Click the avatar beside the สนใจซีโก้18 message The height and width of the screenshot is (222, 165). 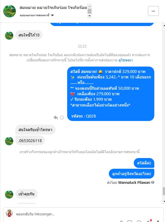pyautogui.click(x=9, y=35)
